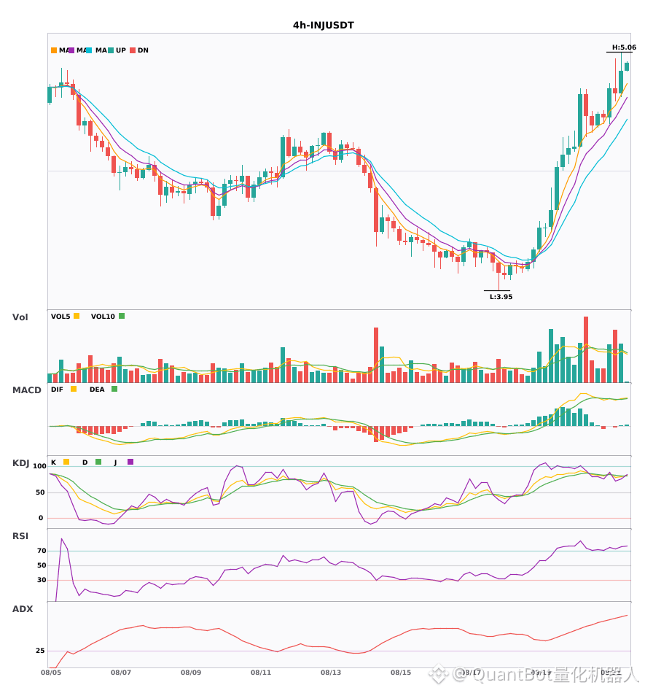The image size is (645, 693).
Task: Click the purple J legend swatch
Action: point(130,462)
